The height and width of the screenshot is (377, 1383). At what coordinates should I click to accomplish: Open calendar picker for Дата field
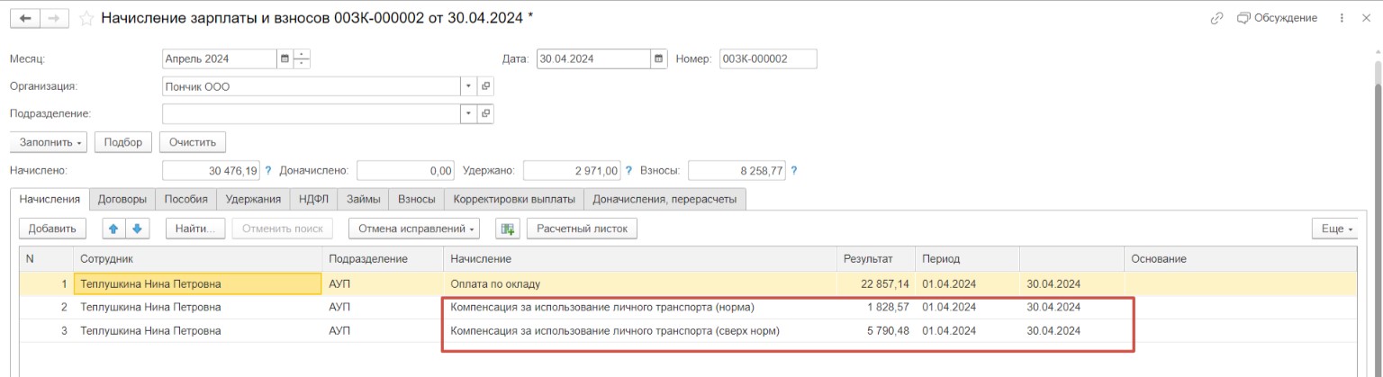(659, 59)
